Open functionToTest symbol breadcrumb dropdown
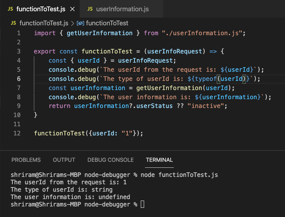Screen dimensions: 285x217 point(107,23)
